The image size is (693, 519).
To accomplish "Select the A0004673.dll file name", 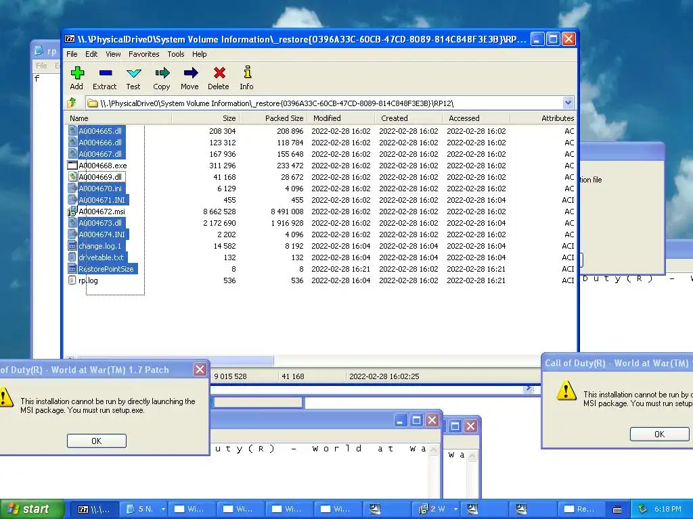I will [x=100, y=223].
